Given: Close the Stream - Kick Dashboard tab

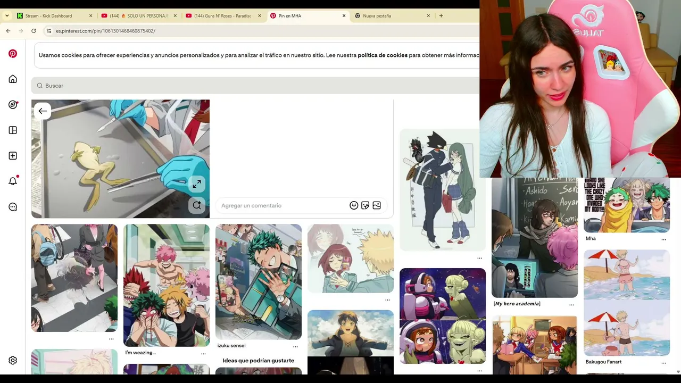Looking at the screenshot, I should [90, 16].
